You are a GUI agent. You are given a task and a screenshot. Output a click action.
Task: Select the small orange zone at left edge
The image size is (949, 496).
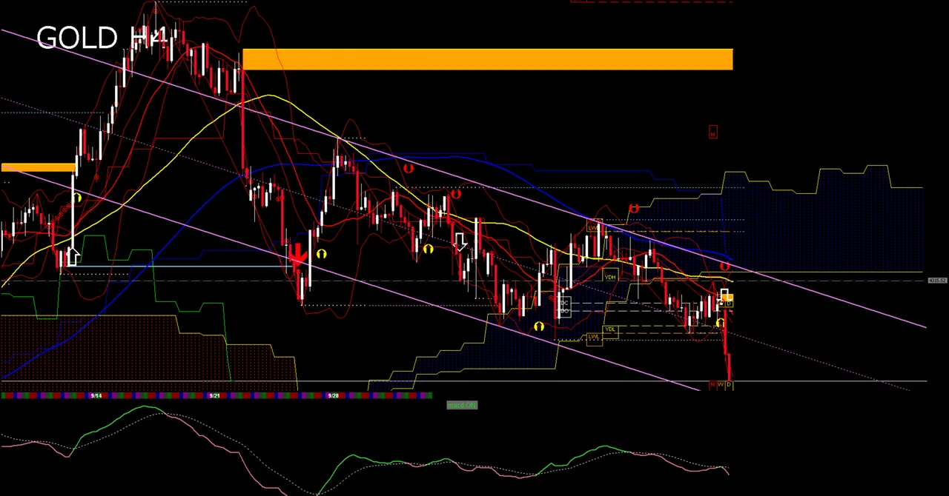pos(39,168)
